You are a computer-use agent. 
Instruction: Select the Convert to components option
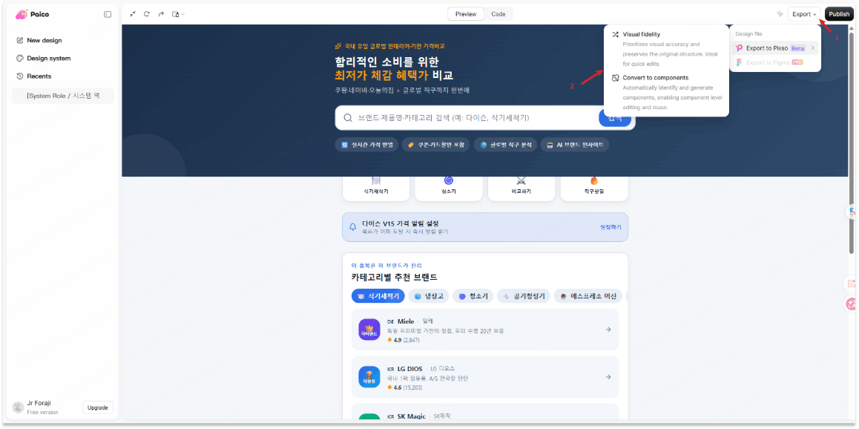666,93
